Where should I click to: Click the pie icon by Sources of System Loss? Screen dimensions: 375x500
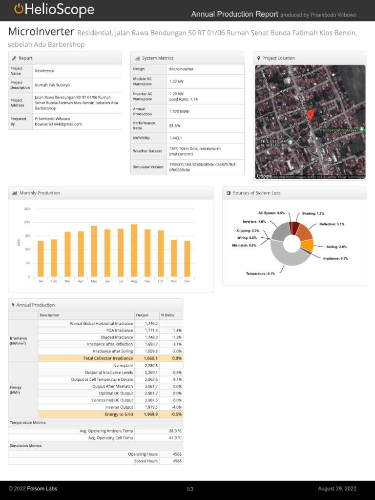tap(229, 193)
